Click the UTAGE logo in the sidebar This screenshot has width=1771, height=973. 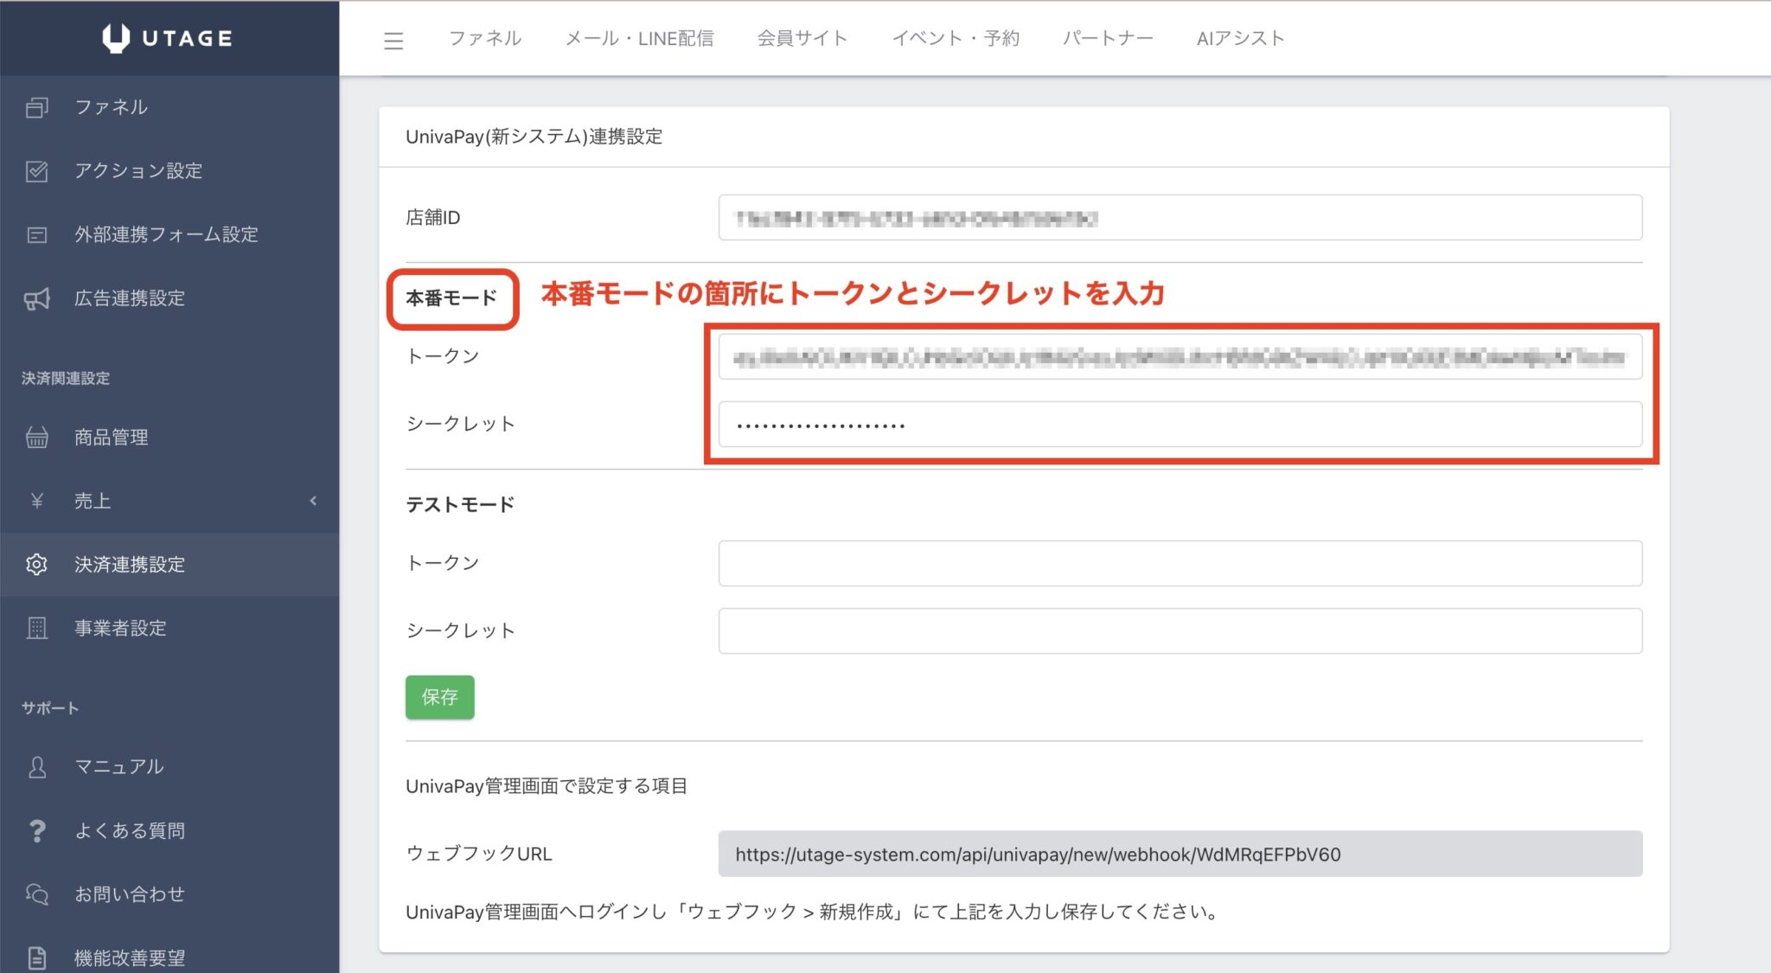[x=164, y=37]
